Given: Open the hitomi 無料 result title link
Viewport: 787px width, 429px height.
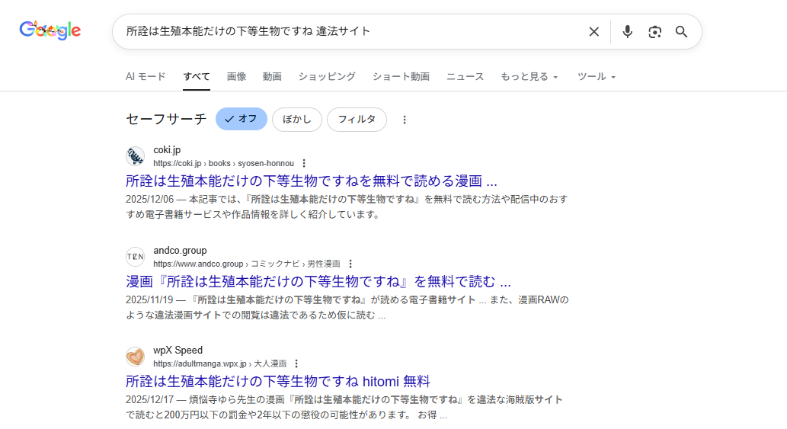Looking at the screenshot, I should click(277, 382).
